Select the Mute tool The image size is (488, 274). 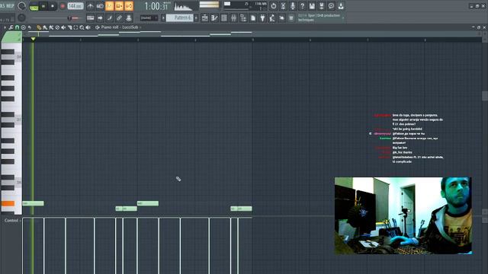pos(63,27)
